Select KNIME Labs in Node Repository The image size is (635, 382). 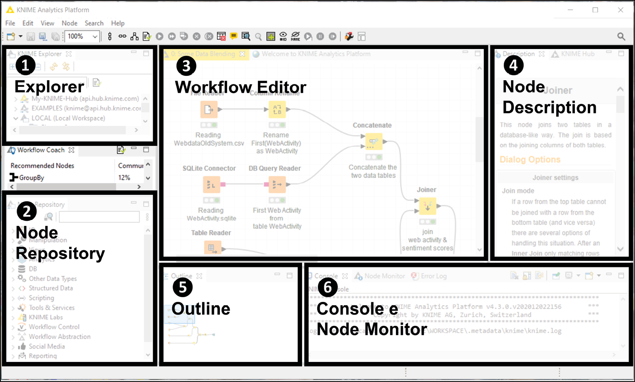(46, 317)
